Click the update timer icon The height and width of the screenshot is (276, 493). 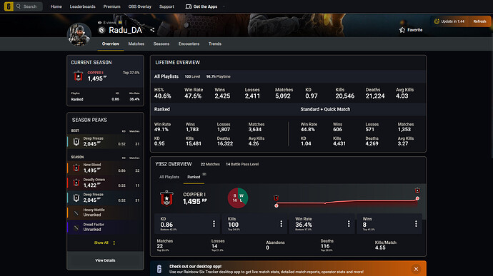point(437,21)
